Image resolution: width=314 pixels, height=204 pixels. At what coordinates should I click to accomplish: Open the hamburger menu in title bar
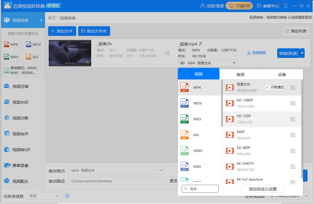pyautogui.click(x=286, y=6)
